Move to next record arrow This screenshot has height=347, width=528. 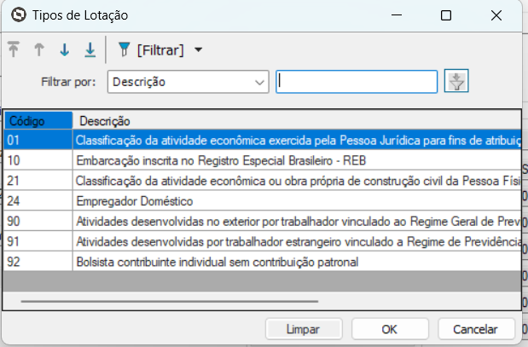point(64,50)
